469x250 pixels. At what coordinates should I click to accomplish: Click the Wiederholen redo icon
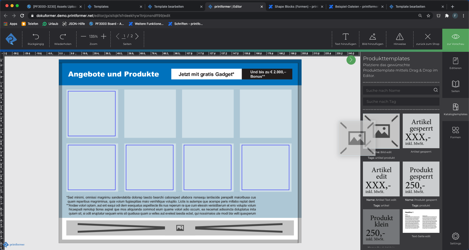click(63, 37)
